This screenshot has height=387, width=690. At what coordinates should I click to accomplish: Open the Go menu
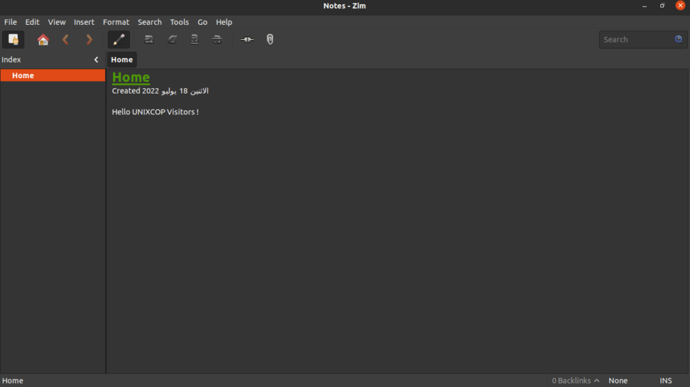click(202, 22)
